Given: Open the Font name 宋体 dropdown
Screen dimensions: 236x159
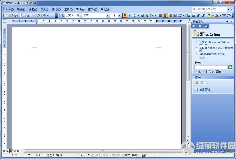Looking at the screenshot, I should (x=108, y=15).
